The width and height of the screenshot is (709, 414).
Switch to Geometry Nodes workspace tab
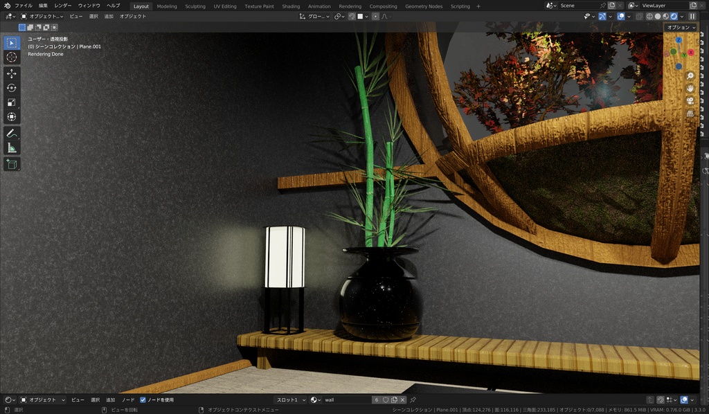tap(424, 6)
